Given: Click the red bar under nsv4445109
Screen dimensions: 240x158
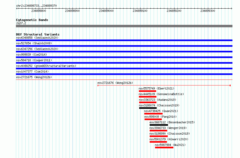Looking at the screenshot, I should click(148, 97).
